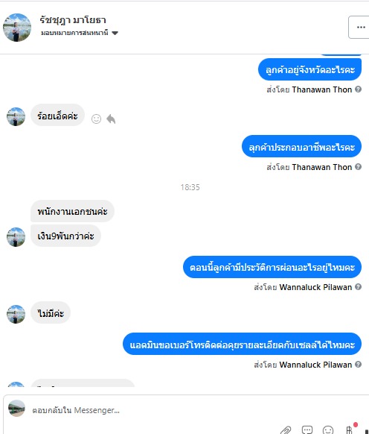The width and height of the screenshot is (369, 434).
Task: Click the ลูกค้าอยู่จังหวัดอะไรคะ message bubble
Action: [309, 69]
